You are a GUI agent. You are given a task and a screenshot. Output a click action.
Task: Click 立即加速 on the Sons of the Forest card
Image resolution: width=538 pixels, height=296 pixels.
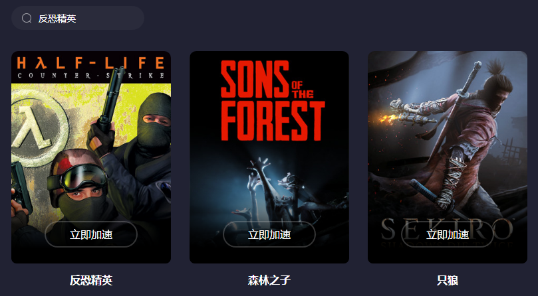coord(269,234)
